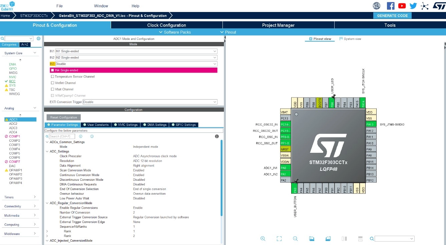Click the magnifier icon beside the category search box
This screenshot has width=446, height=245.
tap(2, 39)
